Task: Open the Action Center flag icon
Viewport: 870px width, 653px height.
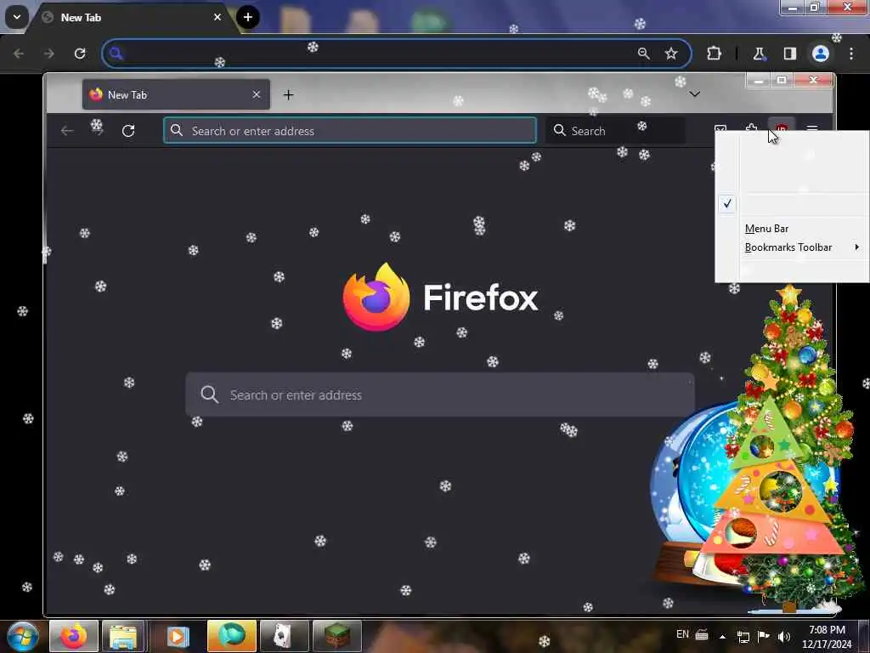Action: click(x=764, y=636)
